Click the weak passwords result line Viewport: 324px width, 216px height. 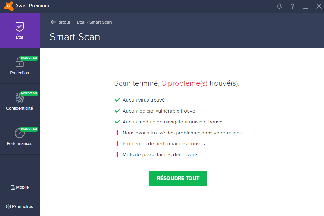coord(160,155)
